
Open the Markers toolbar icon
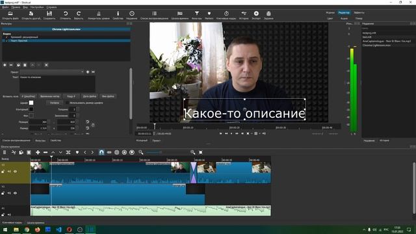(209, 14)
